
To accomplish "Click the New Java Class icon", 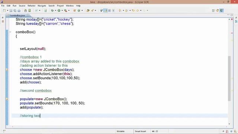I will click(x=79, y=10).
